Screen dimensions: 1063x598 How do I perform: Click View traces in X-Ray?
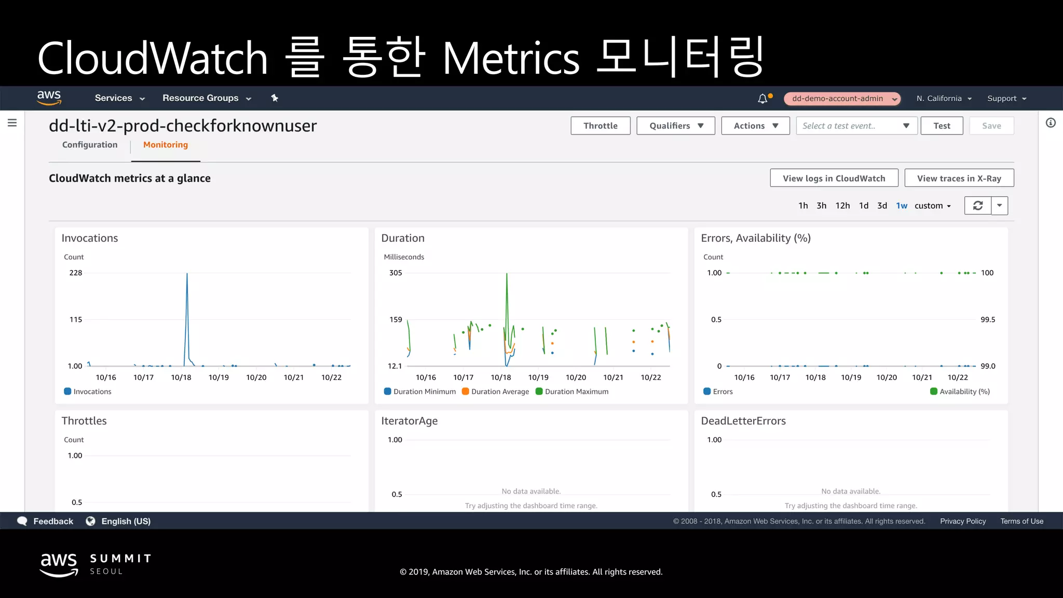pyautogui.click(x=959, y=178)
